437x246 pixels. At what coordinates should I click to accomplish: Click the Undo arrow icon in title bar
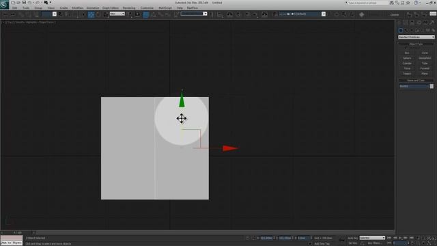pyautogui.click(x=29, y=3)
